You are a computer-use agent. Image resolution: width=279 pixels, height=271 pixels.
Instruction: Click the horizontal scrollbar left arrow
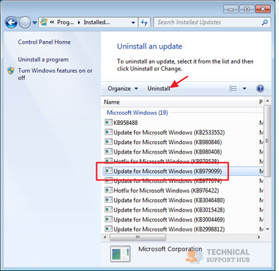(x=105, y=237)
